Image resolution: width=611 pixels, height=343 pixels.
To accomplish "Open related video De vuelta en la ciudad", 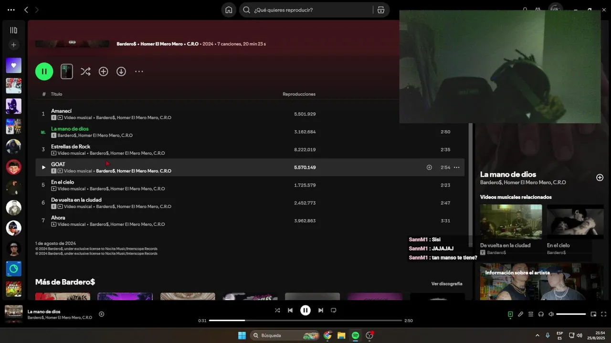I will [x=511, y=222].
